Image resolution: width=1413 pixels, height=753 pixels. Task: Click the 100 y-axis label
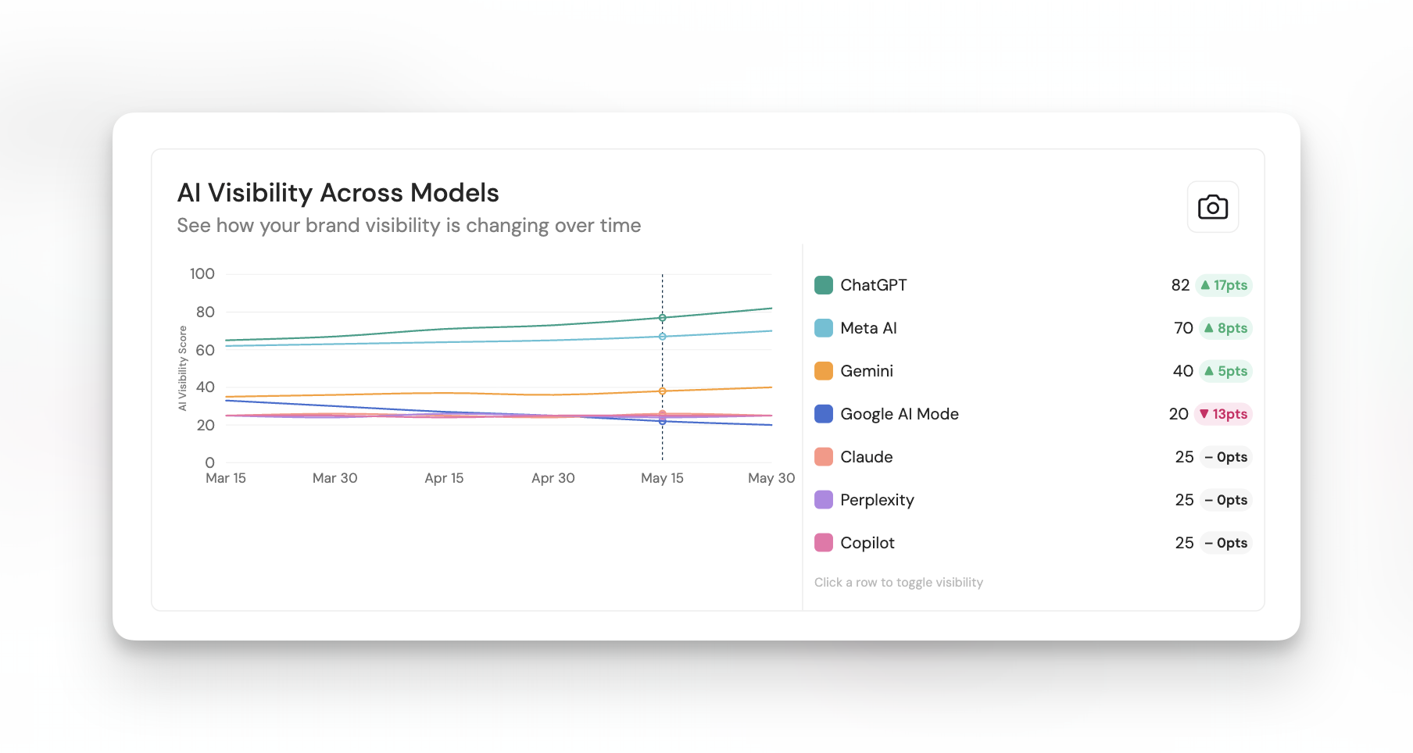(x=202, y=274)
